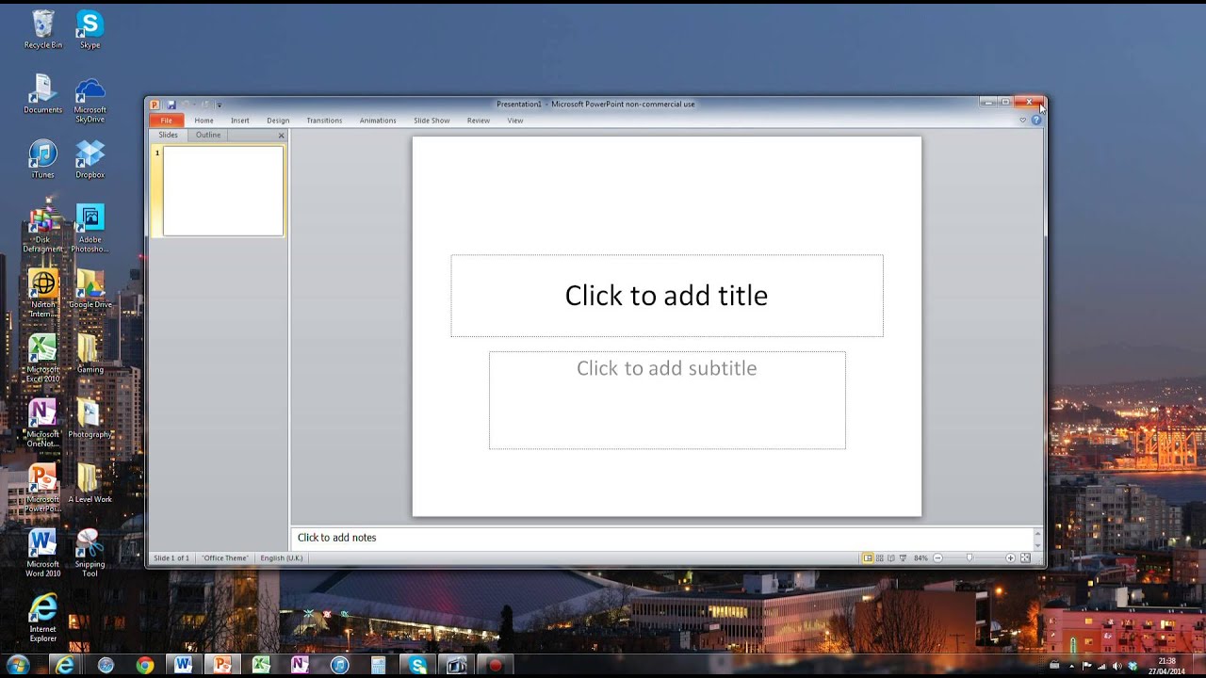Select the Snipping Tool desktop icon
1206x678 pixels.
click(90, 554)
